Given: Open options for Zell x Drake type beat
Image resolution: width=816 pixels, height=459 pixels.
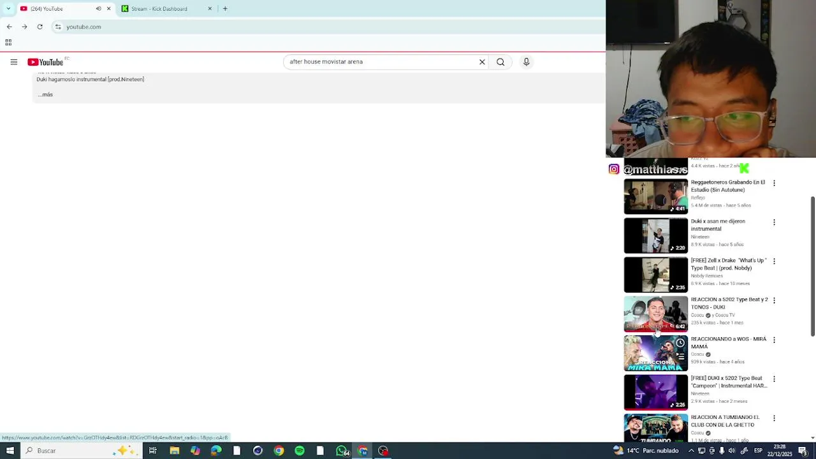Looking at the screenshot, I should click(774, 261).
